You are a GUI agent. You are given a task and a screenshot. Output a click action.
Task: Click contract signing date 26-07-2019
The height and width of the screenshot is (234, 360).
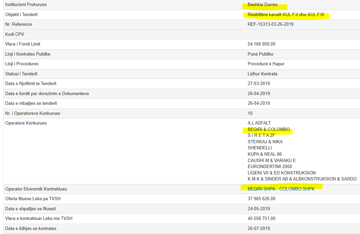(259, 228)
